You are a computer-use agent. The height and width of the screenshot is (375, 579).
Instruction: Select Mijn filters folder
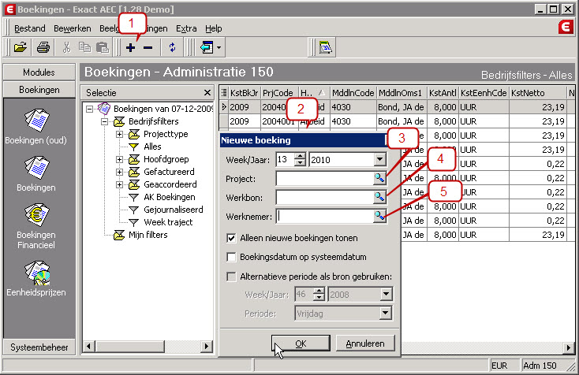click(148, 235)
